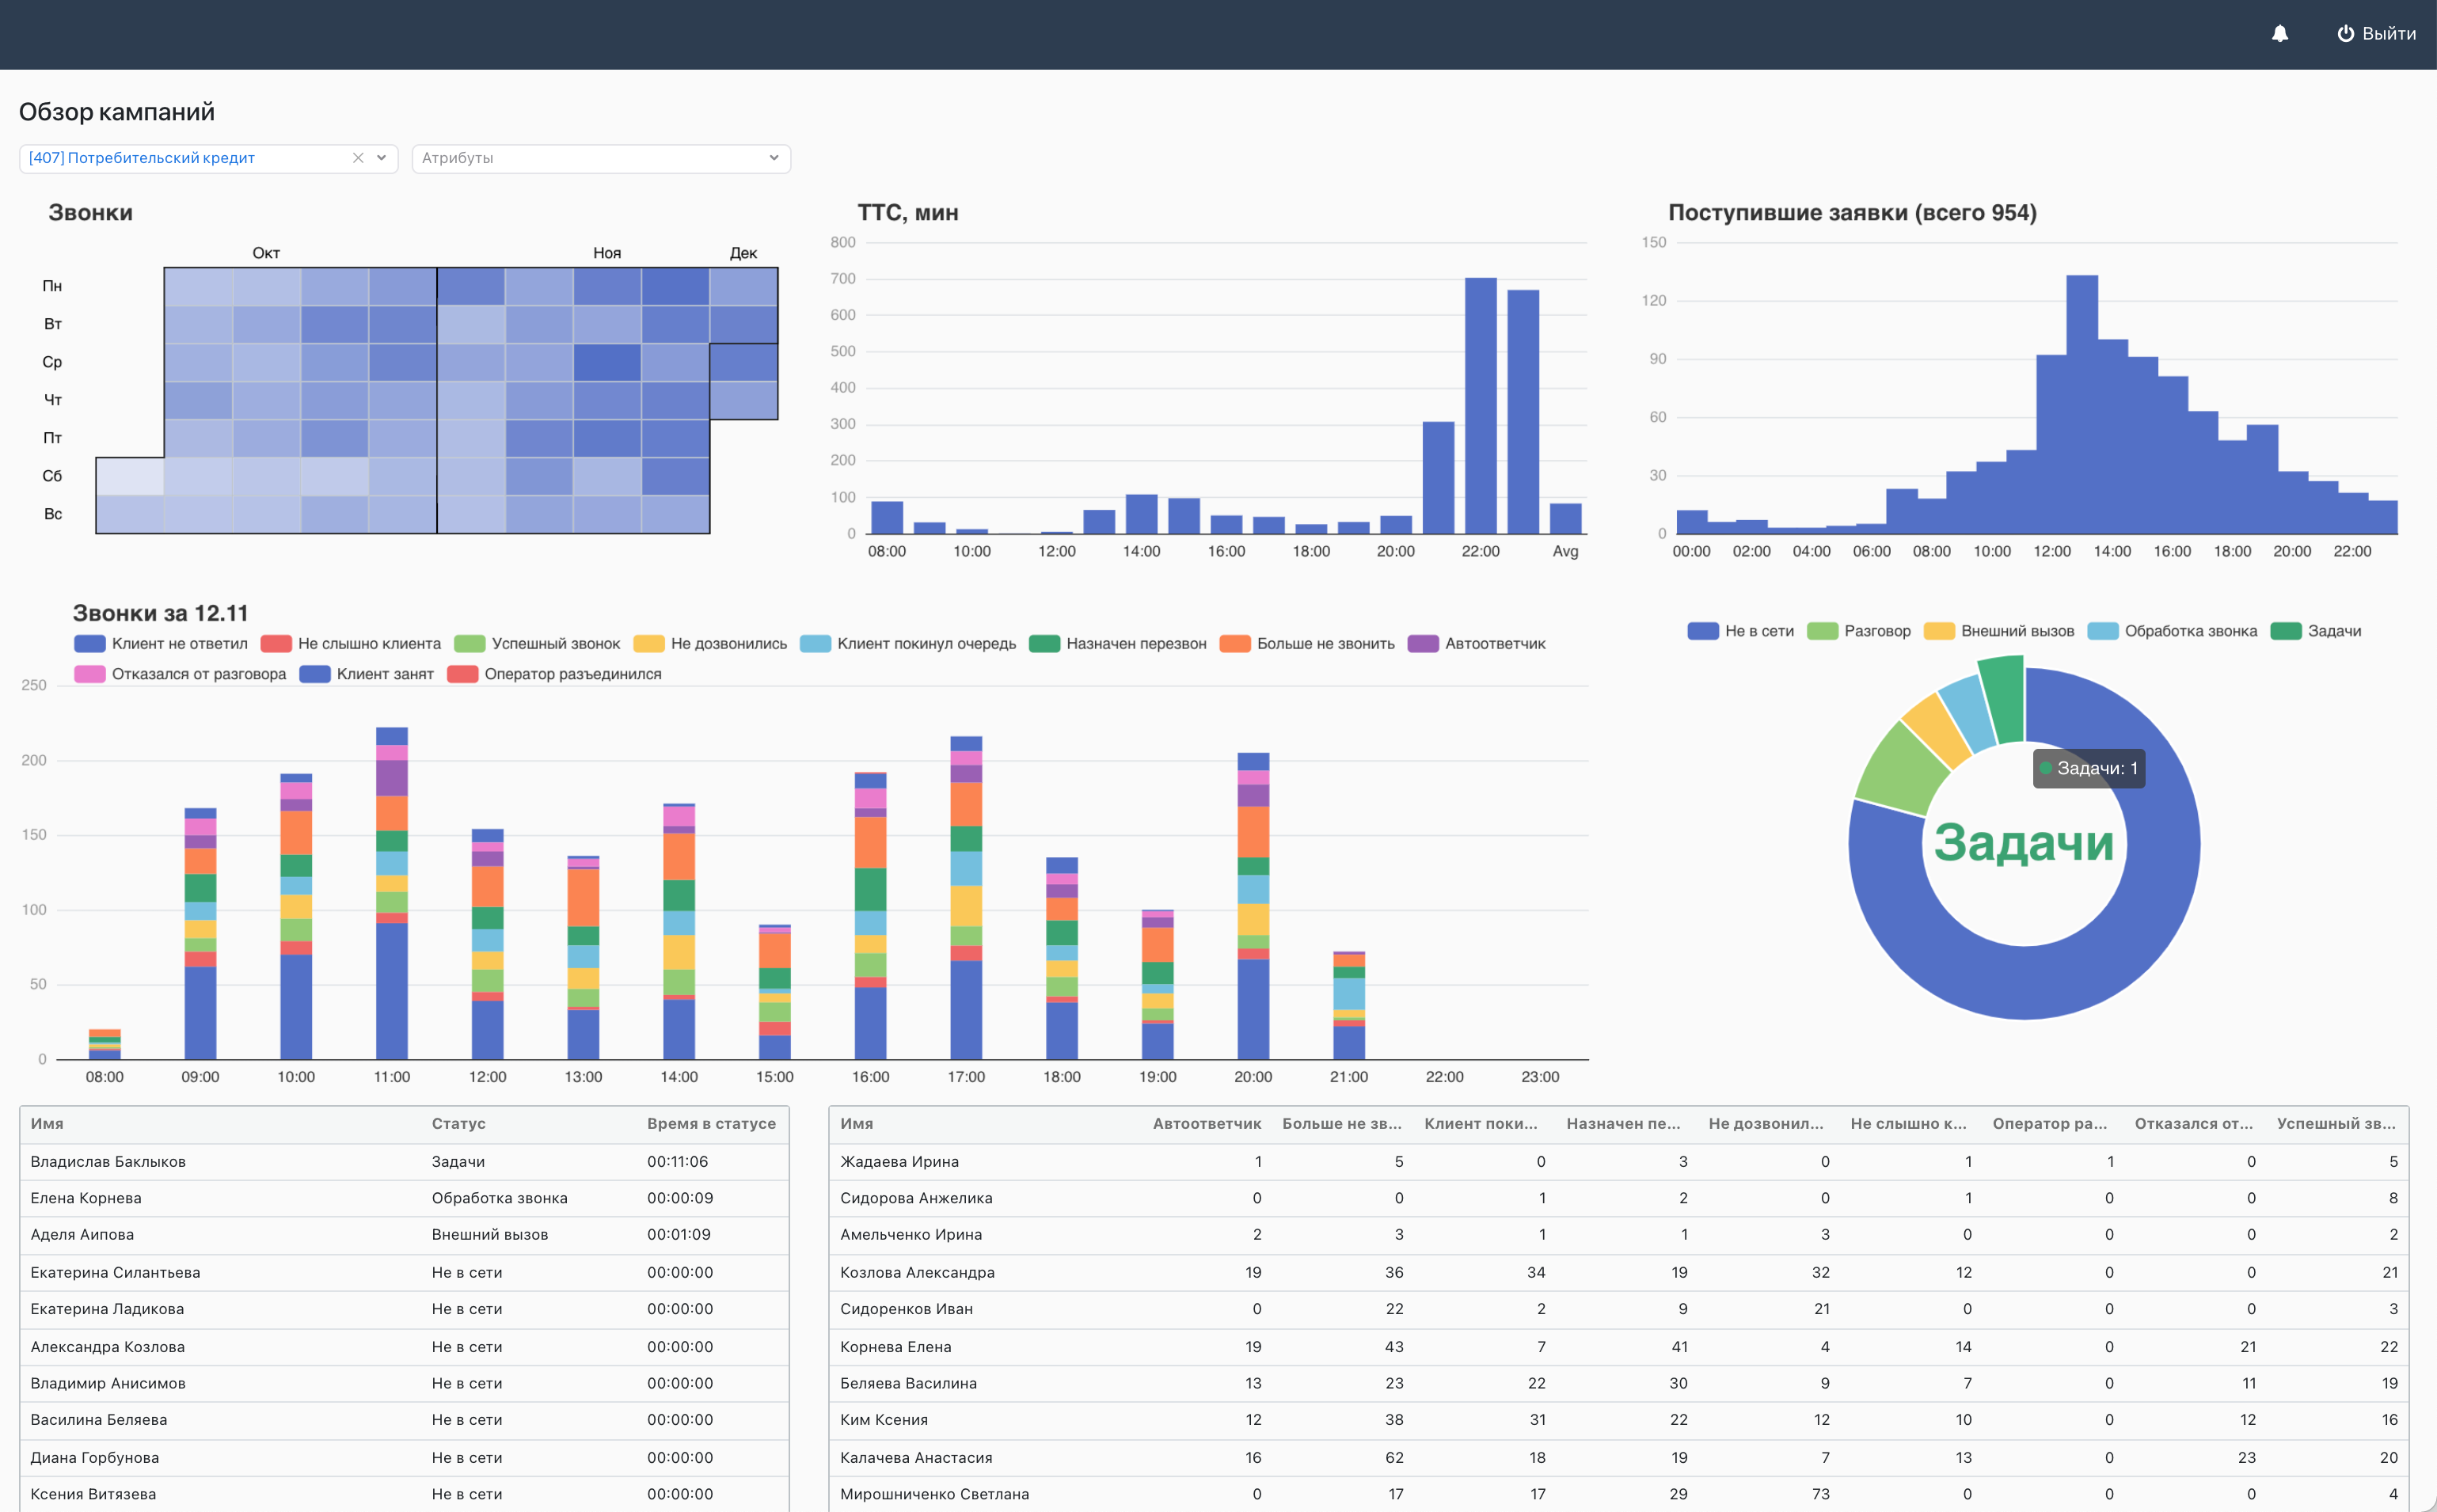The height and width of the screenshot is (1512, 2437).
Task: Toggle the Не дозвонились legend item
Action: [x=710, y=644]
